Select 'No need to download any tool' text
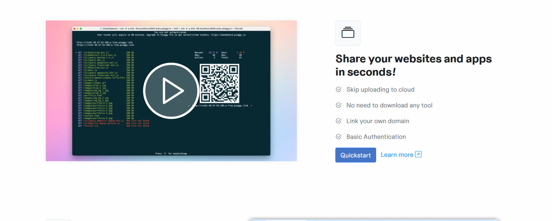The width and height of the screenshot is (552, 221). [389, 105]
